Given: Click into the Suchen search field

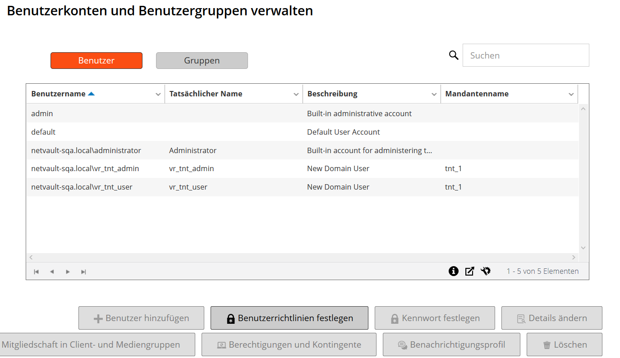Looking at the screenshot, I should pos(526,55).
